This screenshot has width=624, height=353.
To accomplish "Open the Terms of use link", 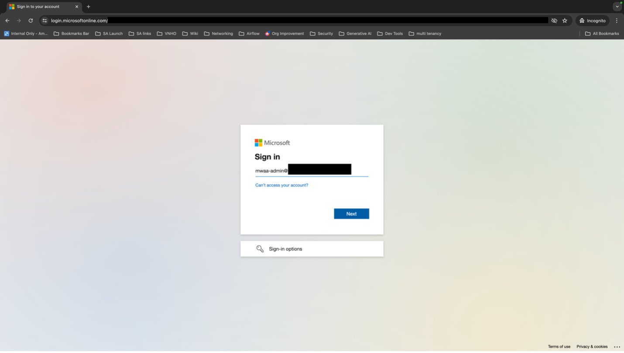I will (559, 346).
